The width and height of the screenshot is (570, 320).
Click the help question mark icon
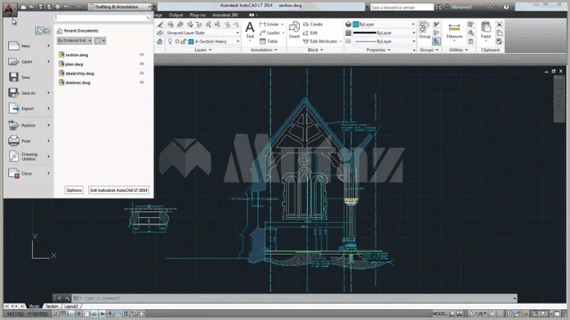(x=506, y=7)
